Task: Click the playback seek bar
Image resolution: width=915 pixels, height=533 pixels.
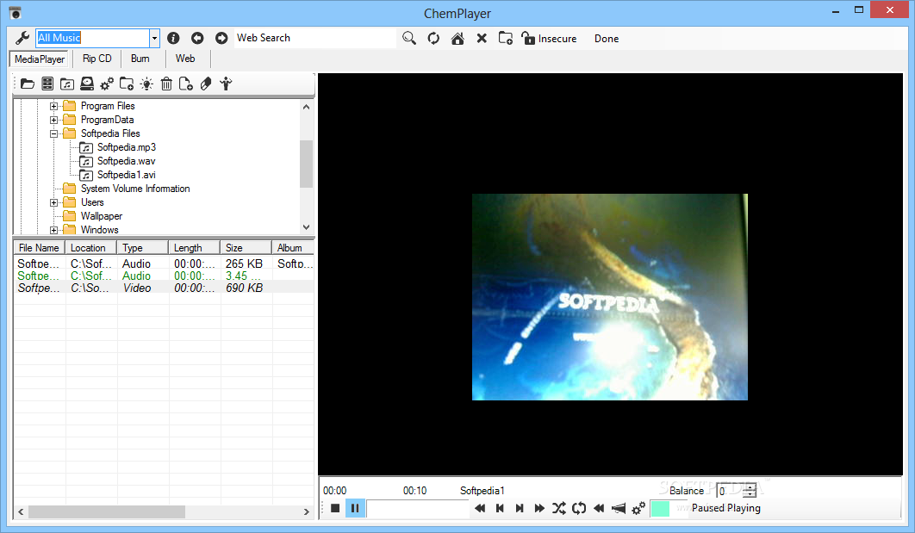Action: click(418, 509)
